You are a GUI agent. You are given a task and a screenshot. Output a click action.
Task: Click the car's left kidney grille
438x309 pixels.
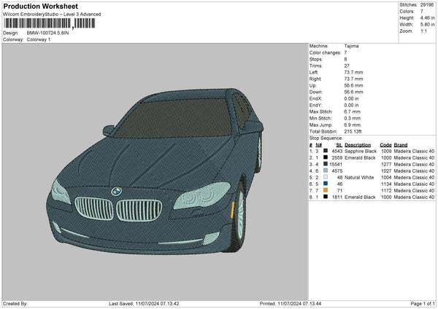point(93,208)
